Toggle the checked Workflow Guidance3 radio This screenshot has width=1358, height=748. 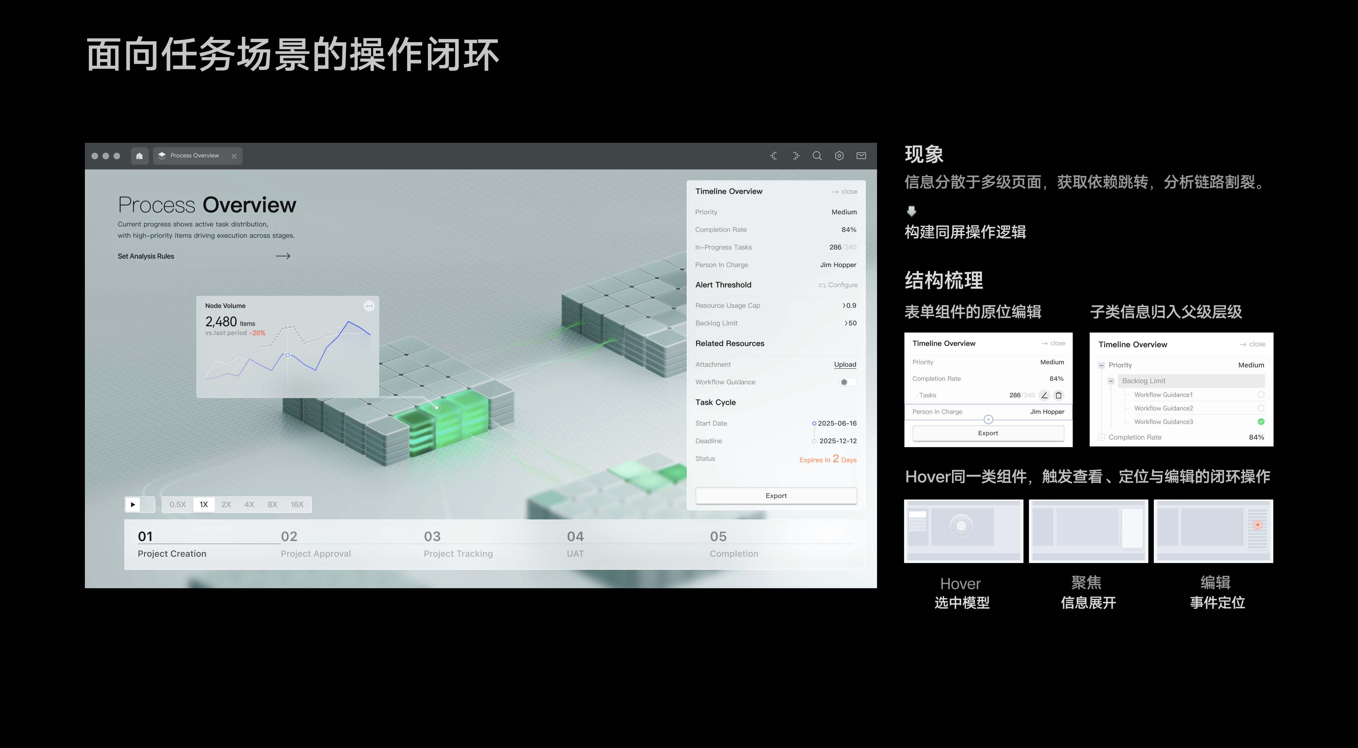coord(1261,422)
